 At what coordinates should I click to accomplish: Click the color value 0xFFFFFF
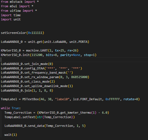[113, 99]
